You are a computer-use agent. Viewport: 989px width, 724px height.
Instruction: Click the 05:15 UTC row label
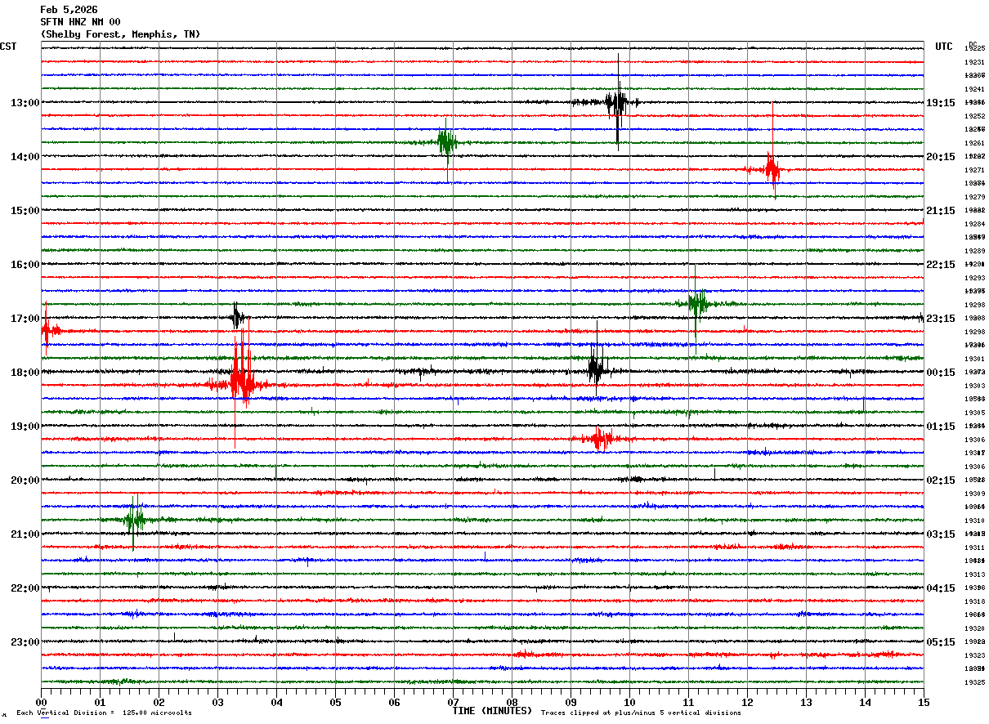click(x=941, y=642)
